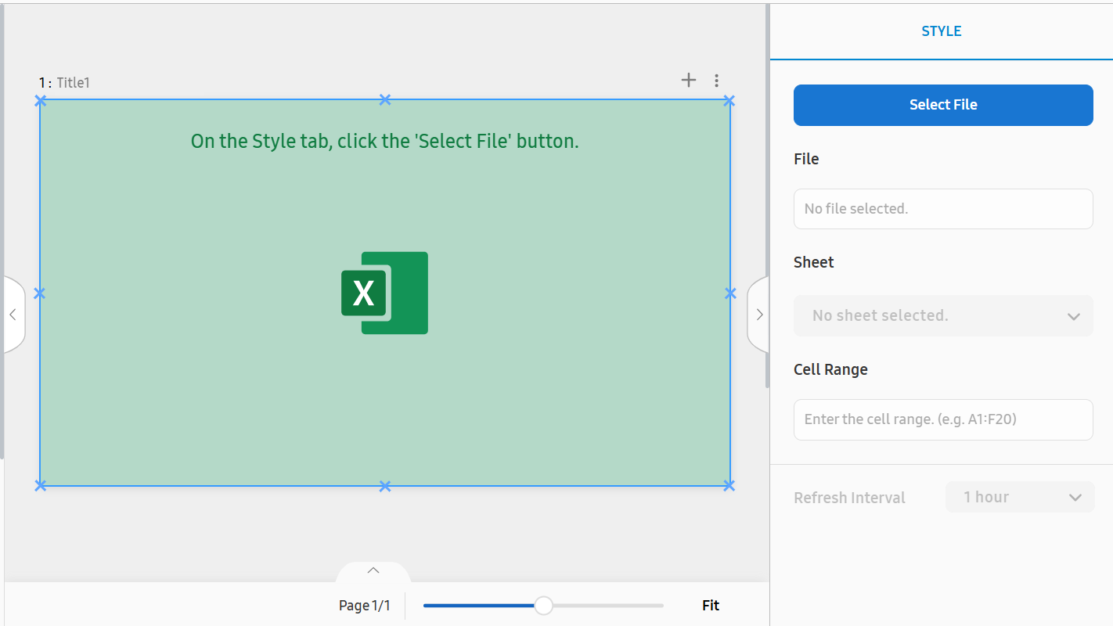Click the bottom-center resize handle
Screen dimensions: 1113x626
(x=384, y=486)
